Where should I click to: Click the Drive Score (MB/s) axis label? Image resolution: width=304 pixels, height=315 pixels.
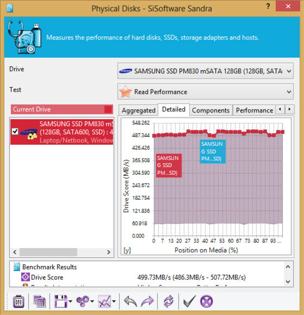[x=126, y=186]
